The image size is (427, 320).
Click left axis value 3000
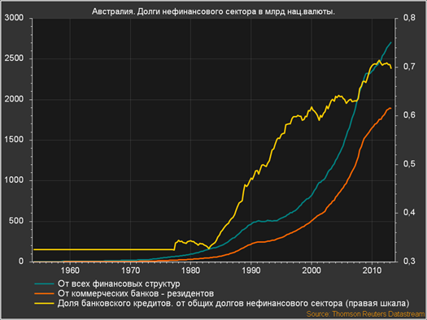click(14, 18)
